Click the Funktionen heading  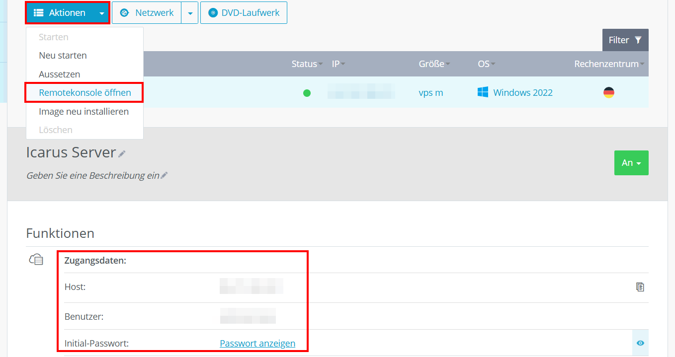pos(60,233)
